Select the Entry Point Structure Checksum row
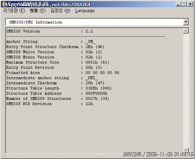 (x=55, y=47)
